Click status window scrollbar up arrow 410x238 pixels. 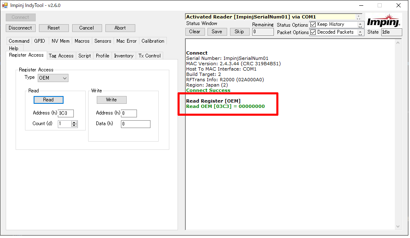(398, 43)
